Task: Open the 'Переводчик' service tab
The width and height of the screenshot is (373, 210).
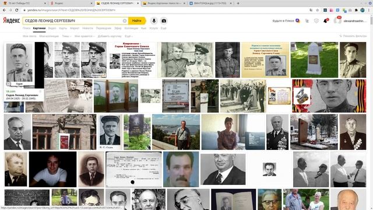Action: [x=104, y=28]
